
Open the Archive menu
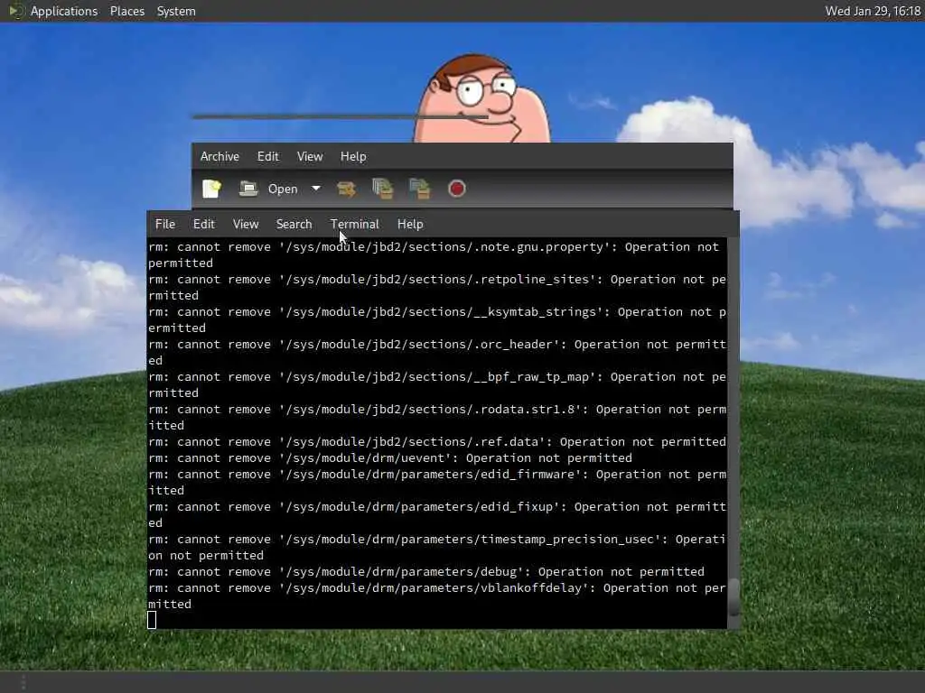point(220,156)
